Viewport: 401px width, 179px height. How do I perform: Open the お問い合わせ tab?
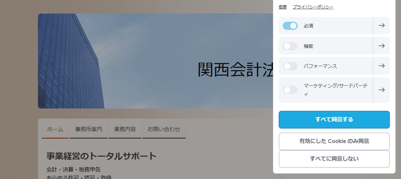164,130
